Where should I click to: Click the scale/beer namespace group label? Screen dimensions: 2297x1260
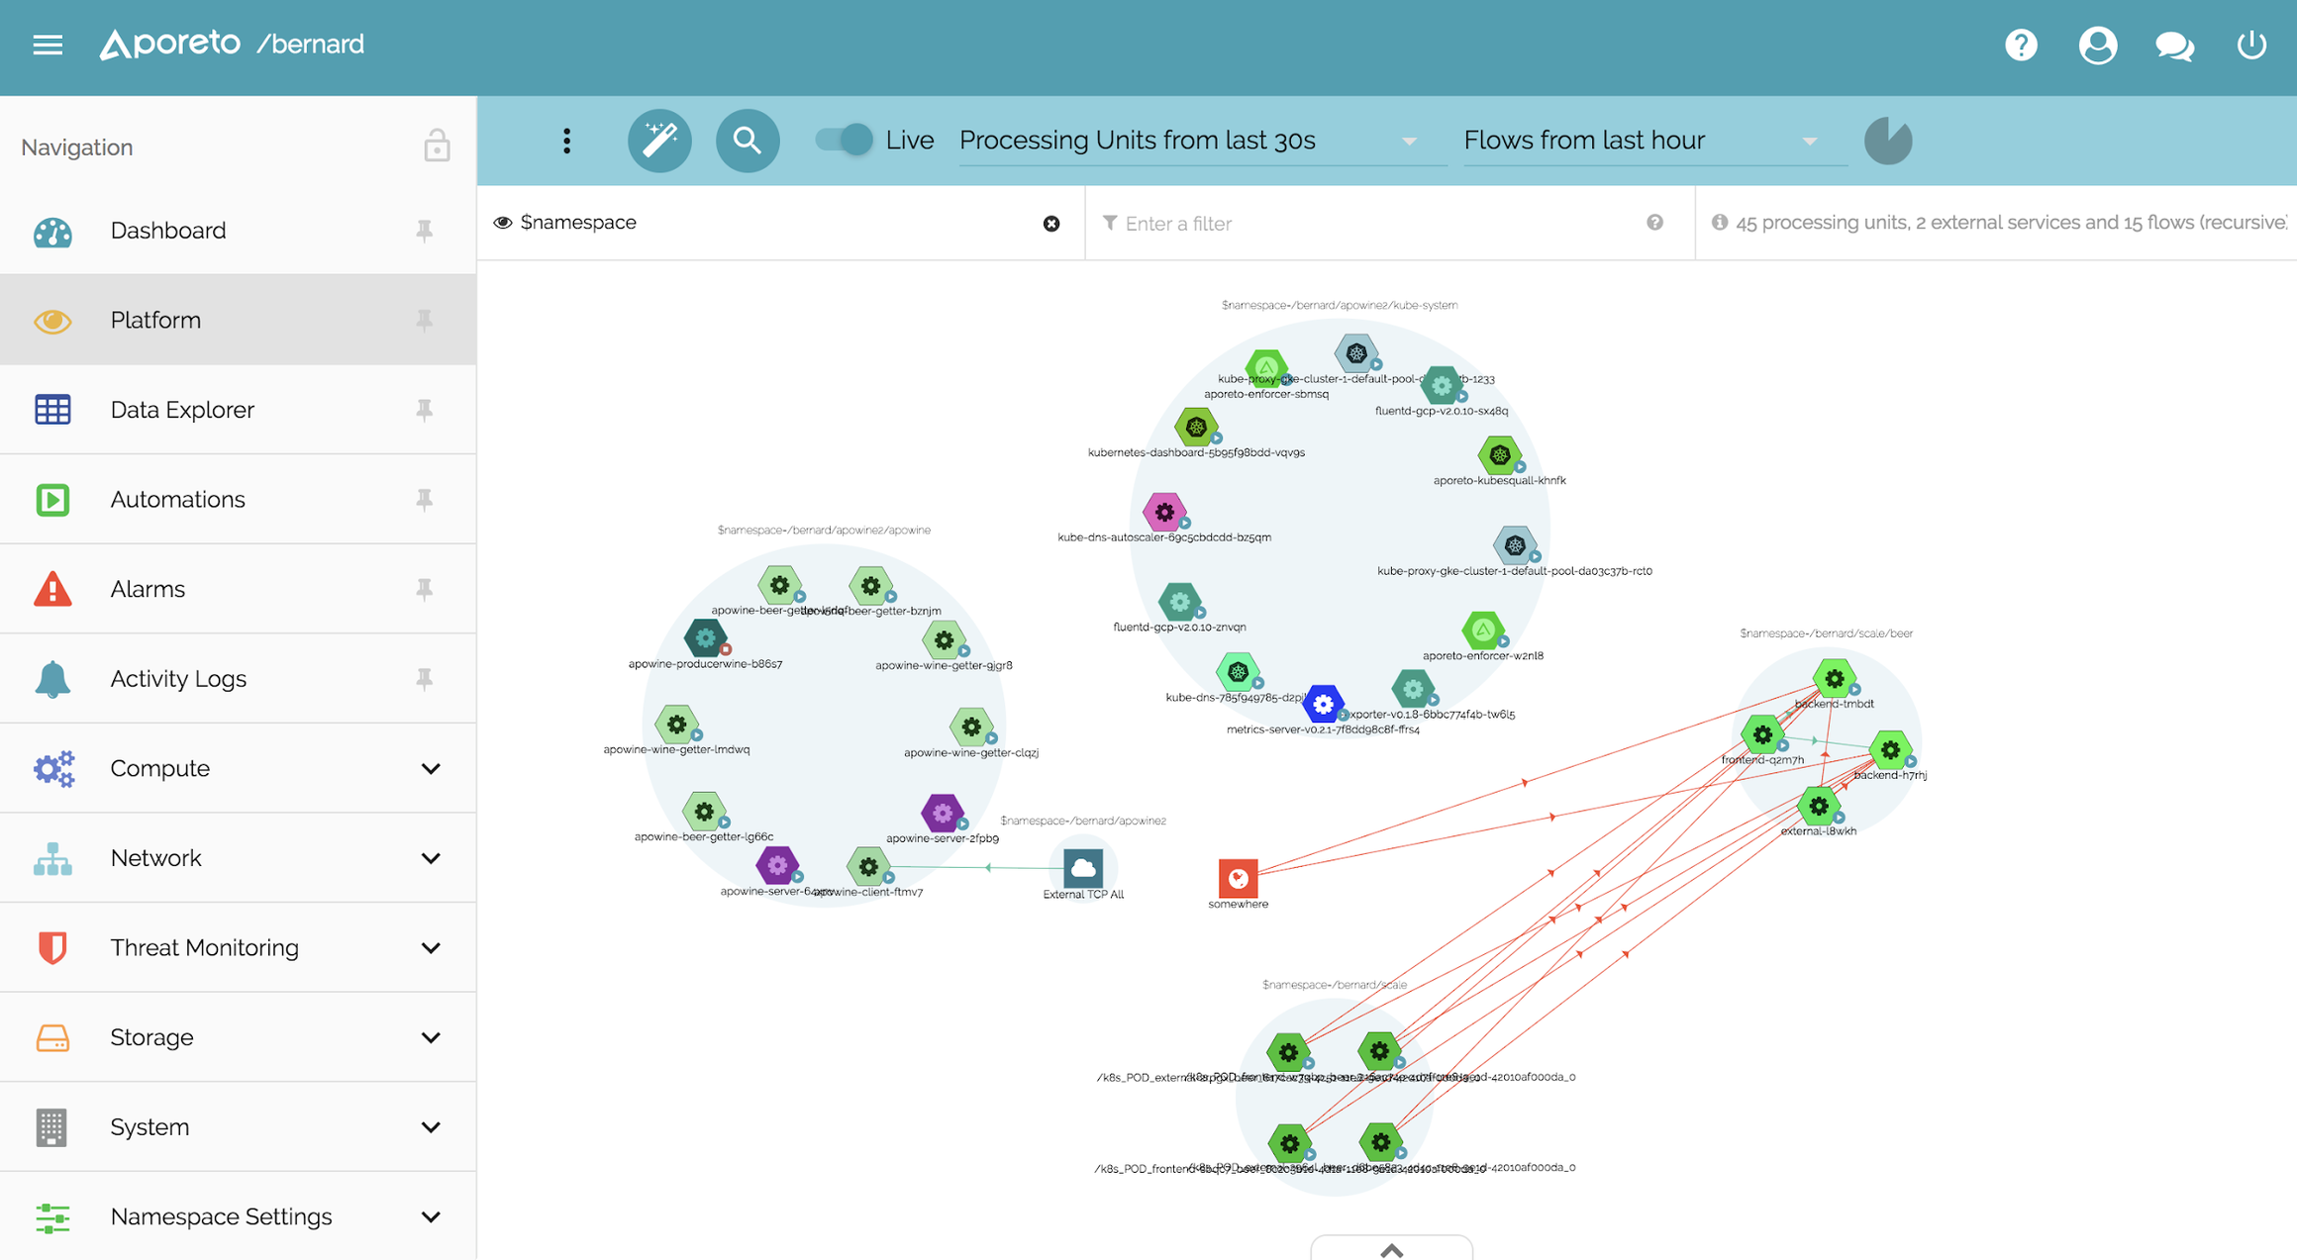tap(1826, 633)
